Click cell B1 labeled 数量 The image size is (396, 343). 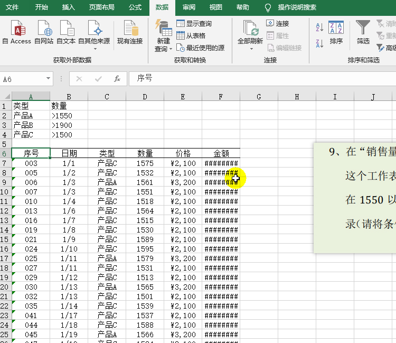(x=69, y=106)
